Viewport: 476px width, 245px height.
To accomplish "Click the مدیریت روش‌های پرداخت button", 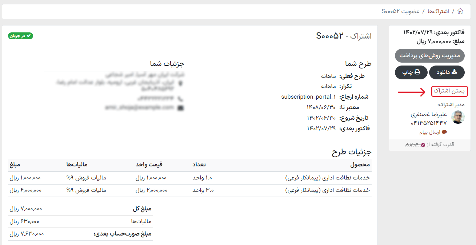I will (x=430, y=56).
